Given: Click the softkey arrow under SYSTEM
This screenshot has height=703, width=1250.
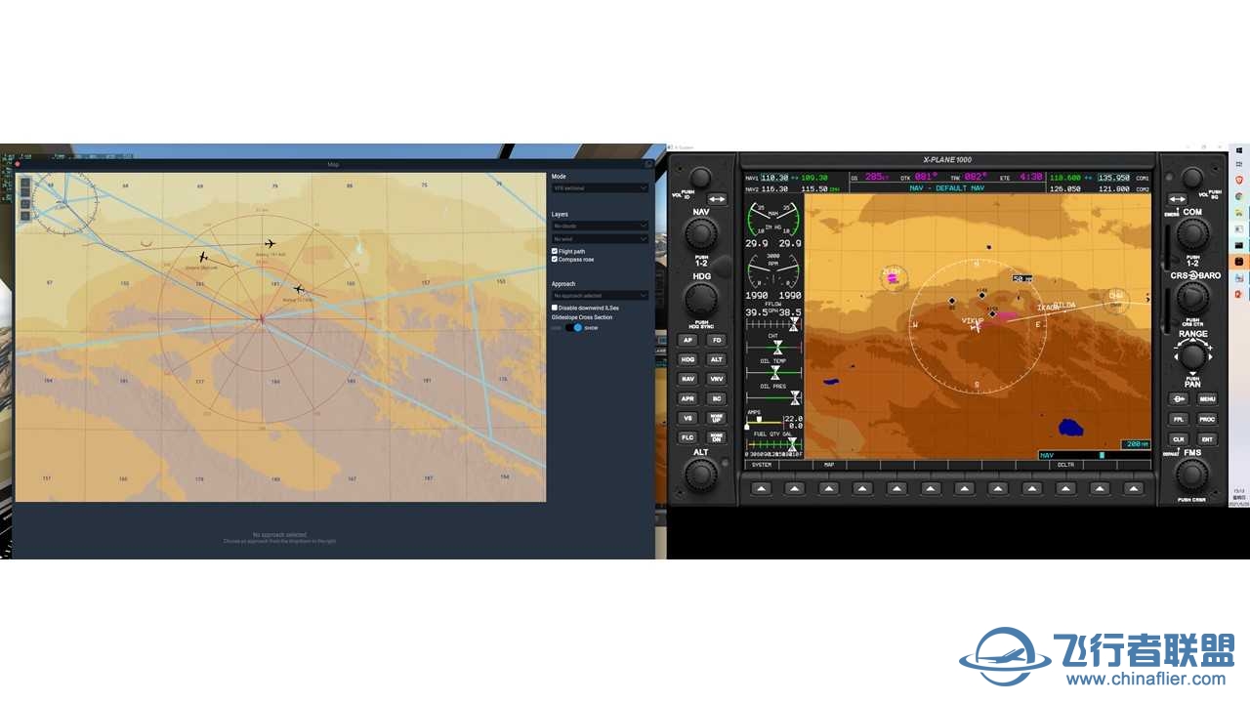Looking at the screenshot, I should 761,488.
